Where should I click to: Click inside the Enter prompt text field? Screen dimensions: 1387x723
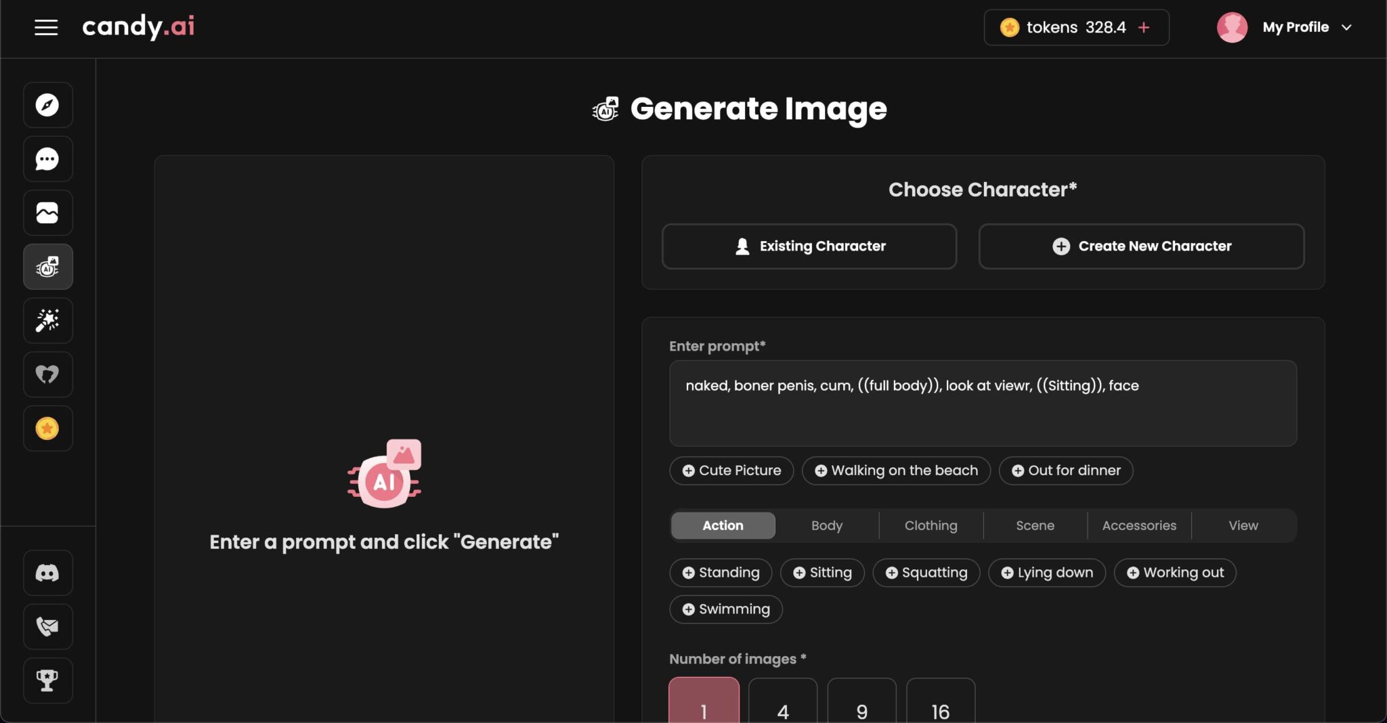pos(982,413)
